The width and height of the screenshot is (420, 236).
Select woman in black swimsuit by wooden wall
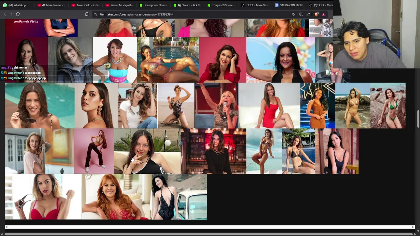click(x=337, y=151)
